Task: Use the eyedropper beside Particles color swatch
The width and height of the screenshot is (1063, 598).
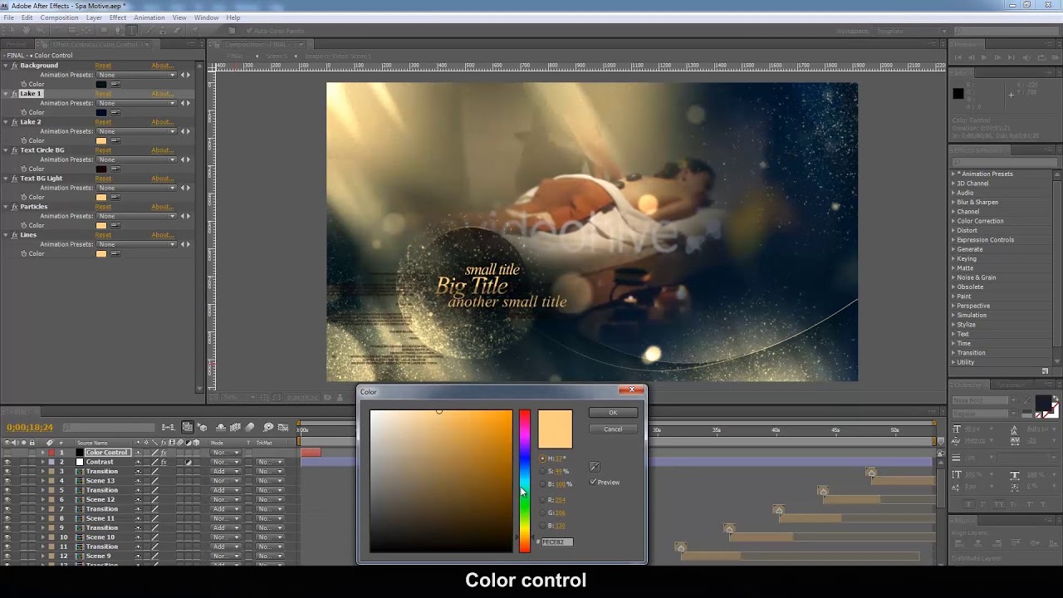Action: [x=115, y=225]
